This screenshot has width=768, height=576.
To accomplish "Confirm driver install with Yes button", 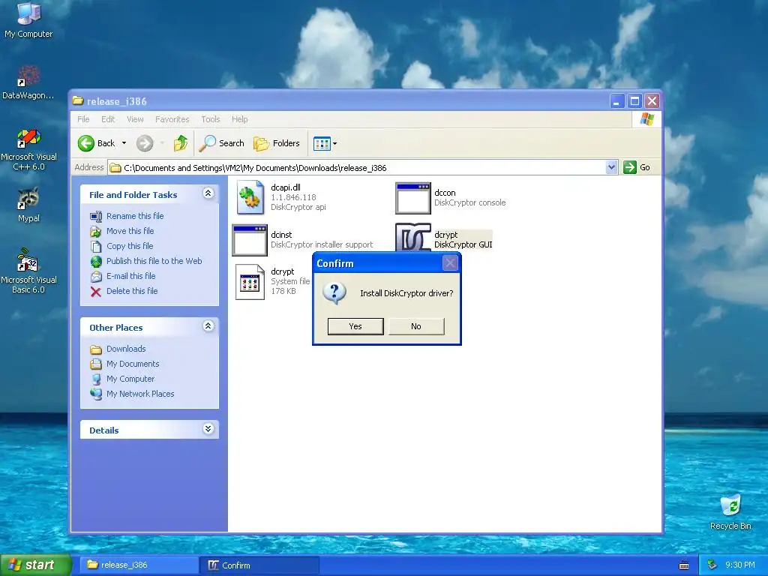I will tap(355, 326).
